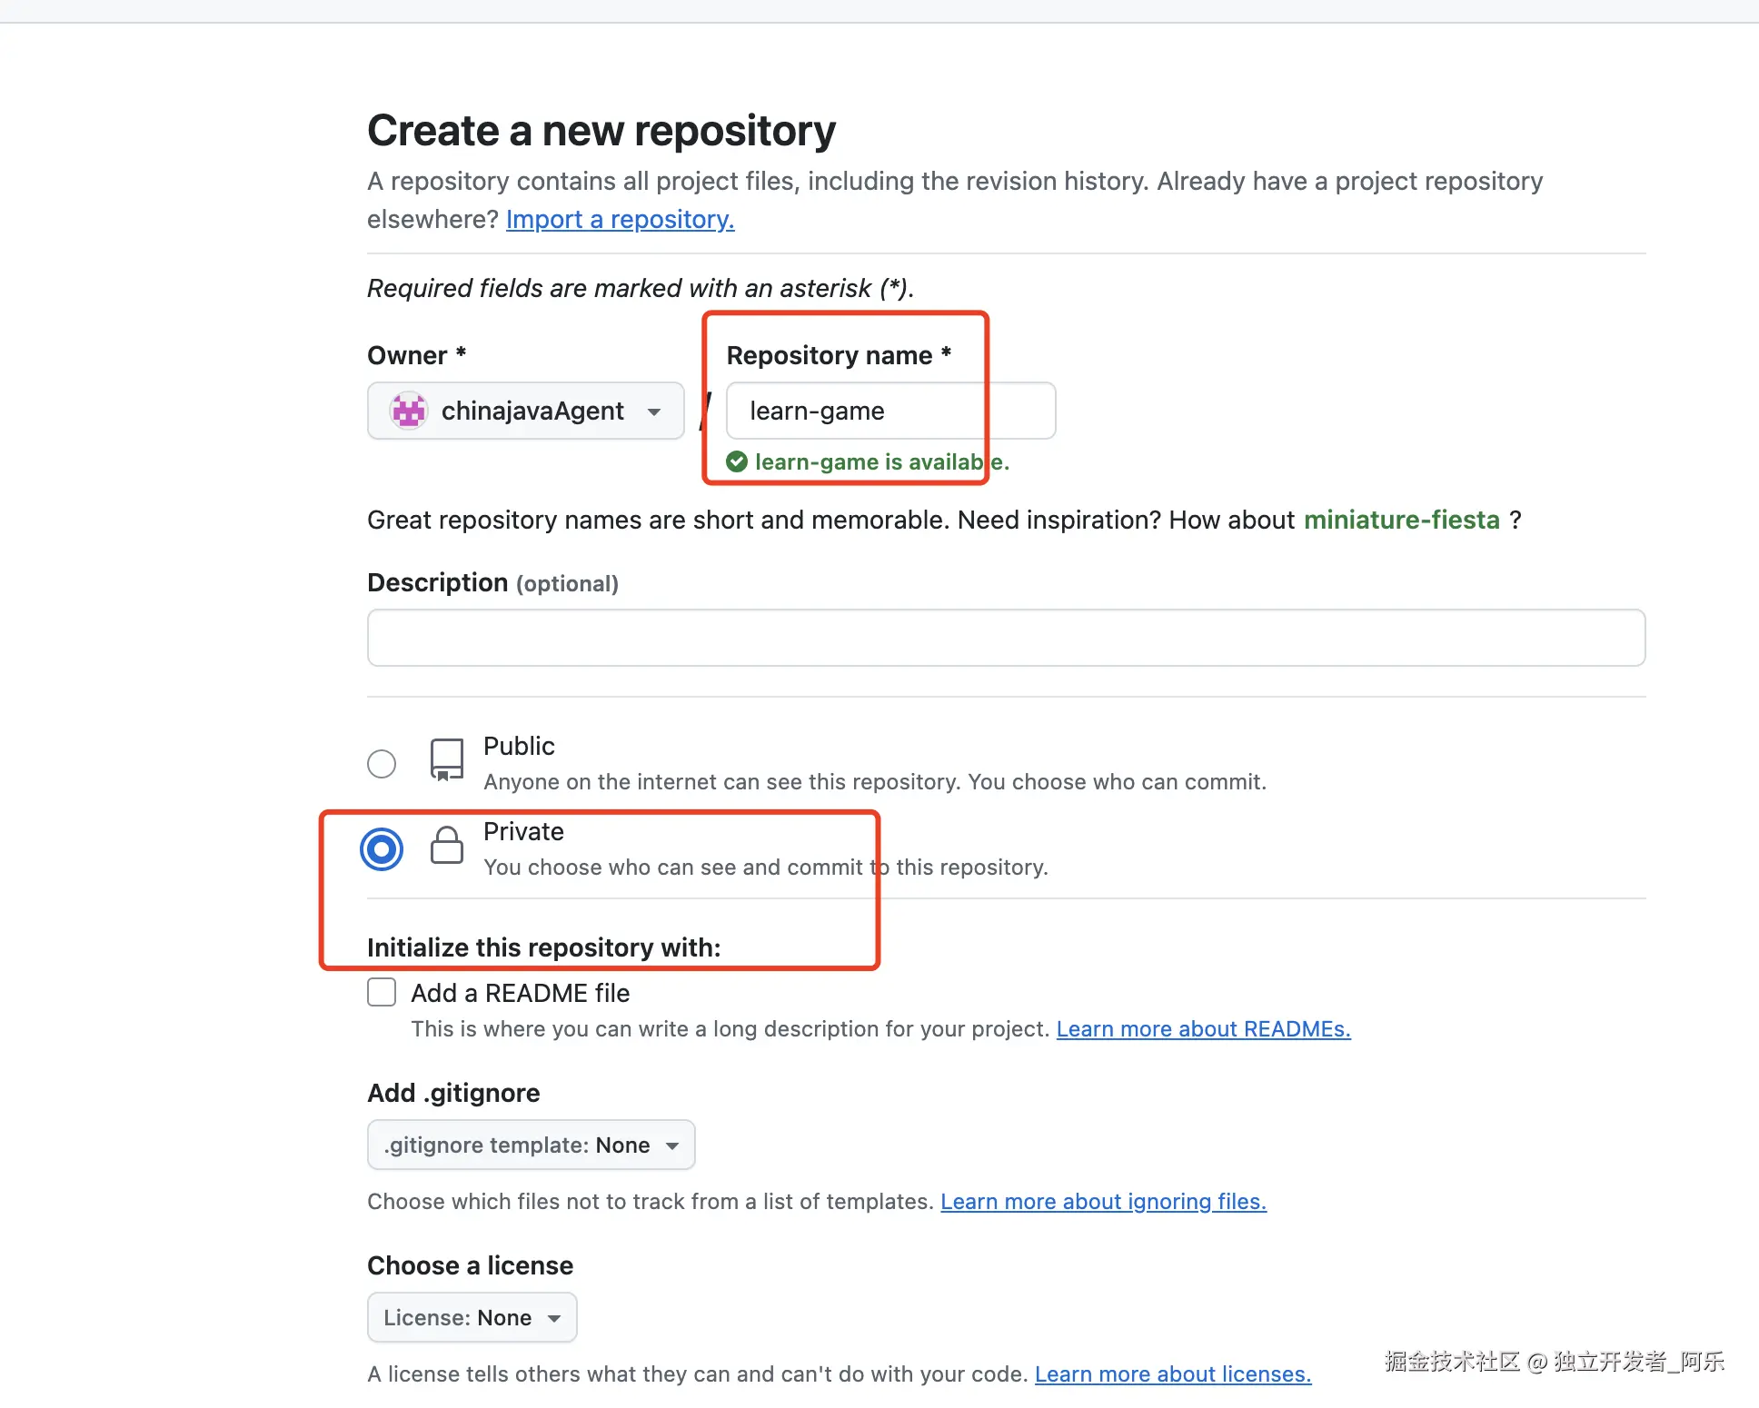Focus the Description text field

(x=1006, y=638)
